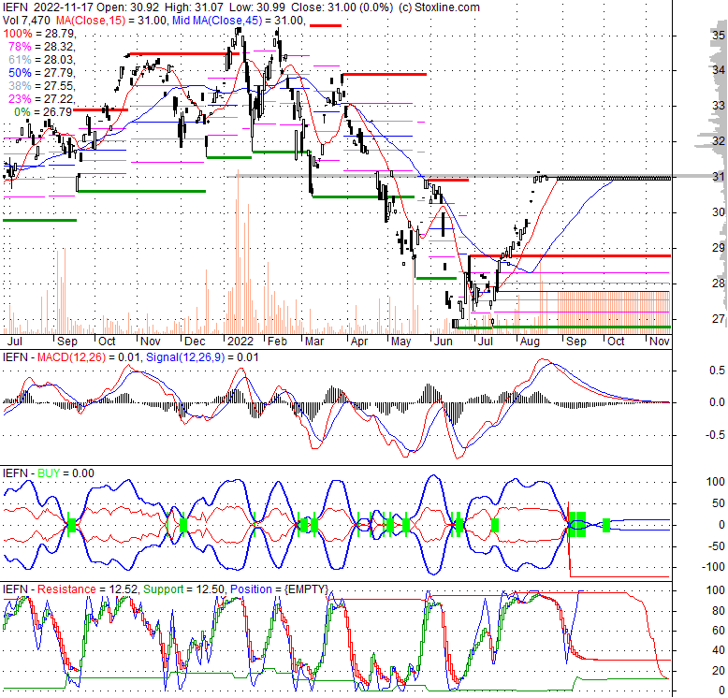Click the 'Close: 31.00 (0.0%)' value
Screen dimensions: 728x698
tap(342, 7)
